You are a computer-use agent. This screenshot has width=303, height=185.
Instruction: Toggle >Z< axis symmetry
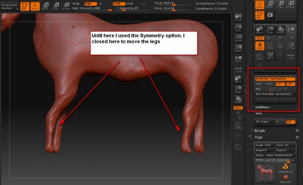pos(280,84)
